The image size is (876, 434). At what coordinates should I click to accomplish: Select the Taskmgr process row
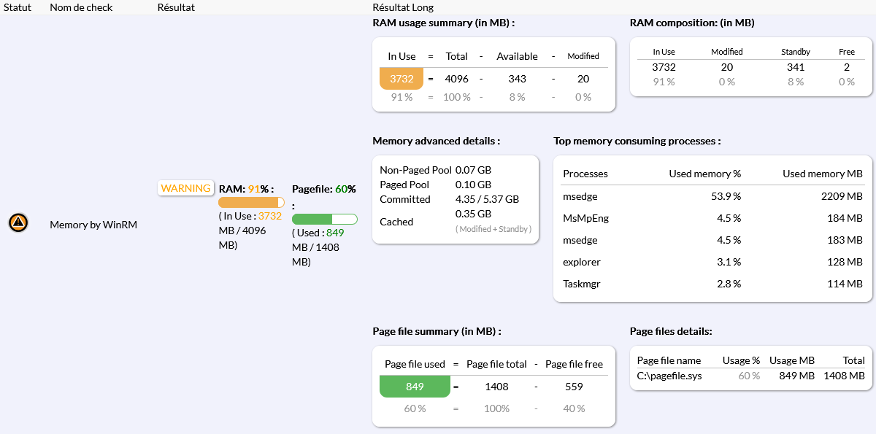[x=712, y=284]
